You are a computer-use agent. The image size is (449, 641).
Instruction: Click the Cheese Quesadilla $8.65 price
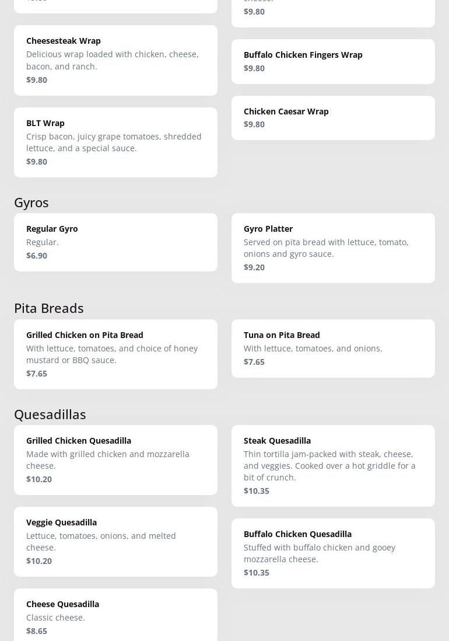(37, 631)
